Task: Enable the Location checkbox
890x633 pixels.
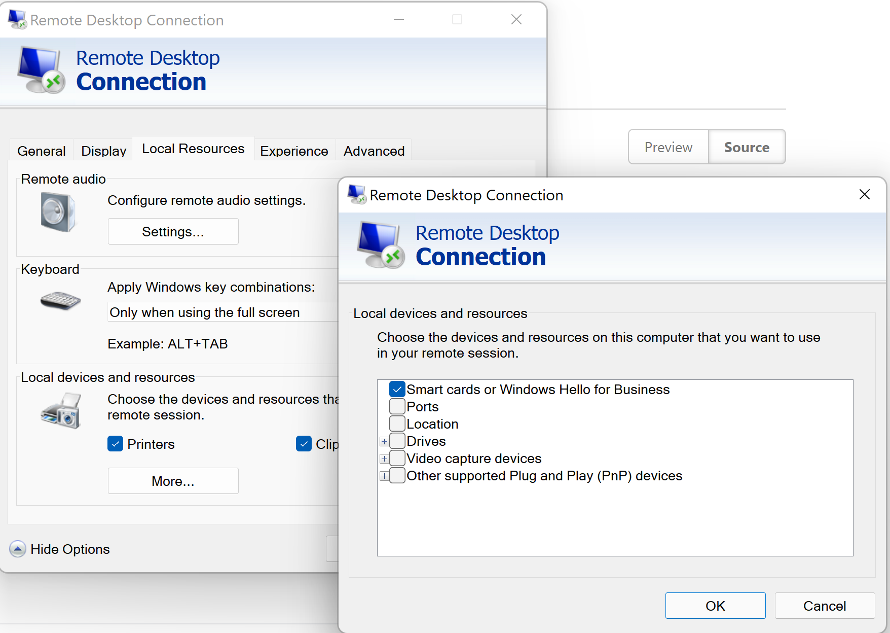Action: coord(397,424)
